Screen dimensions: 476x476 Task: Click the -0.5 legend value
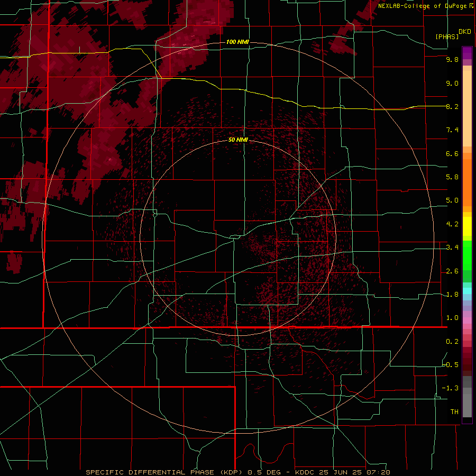[451, 364]
